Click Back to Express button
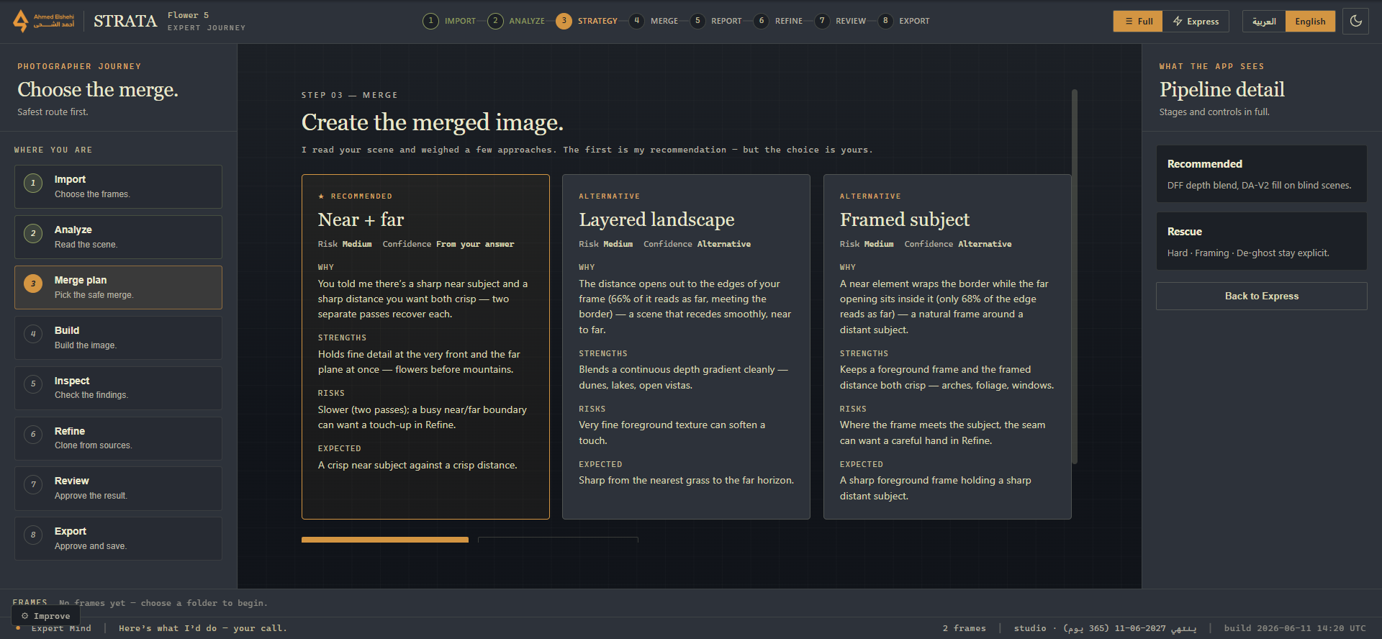The width and height of the screenshot is (1382, 639). click(1262, 296)
